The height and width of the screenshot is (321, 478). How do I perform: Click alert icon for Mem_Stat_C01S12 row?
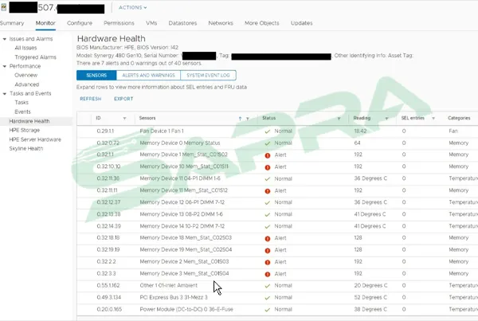[268, 191]
